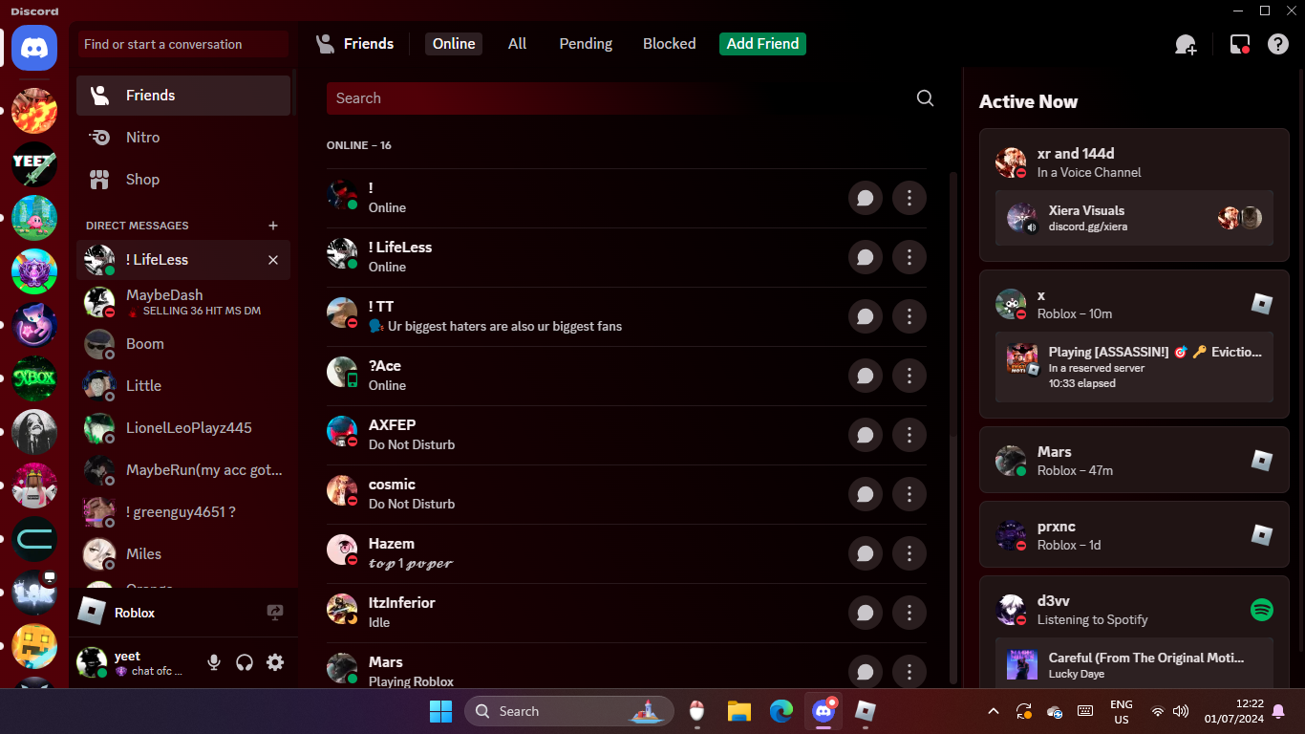The image size is (1305, 734).
Task: Open more options for Hazem
Action: [909, 553]
